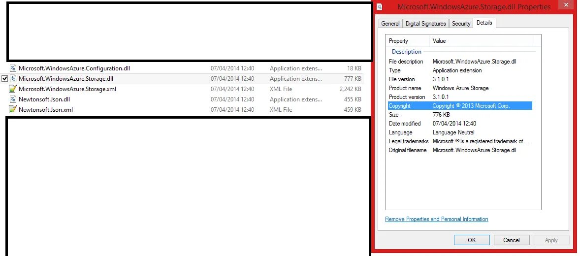Select the File description property row
580x256 pixels.
[x=460, y=62]
